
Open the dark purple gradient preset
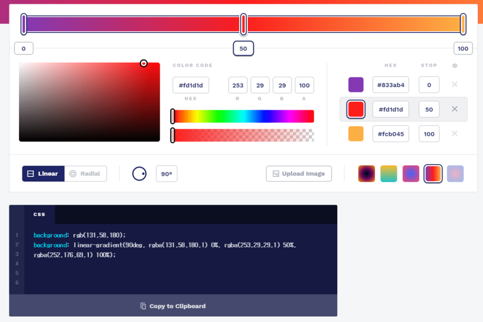pyautogui.click(x=366, y=173)
